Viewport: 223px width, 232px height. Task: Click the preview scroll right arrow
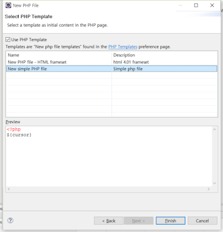point(209,189)
